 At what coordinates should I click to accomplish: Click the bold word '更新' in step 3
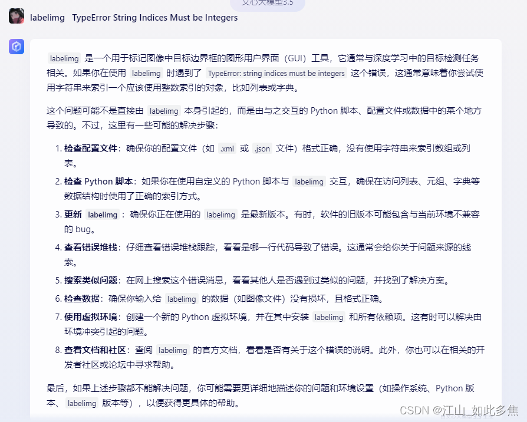73,215
